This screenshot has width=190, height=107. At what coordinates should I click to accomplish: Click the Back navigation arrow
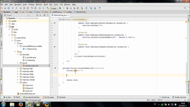(40, 8)
